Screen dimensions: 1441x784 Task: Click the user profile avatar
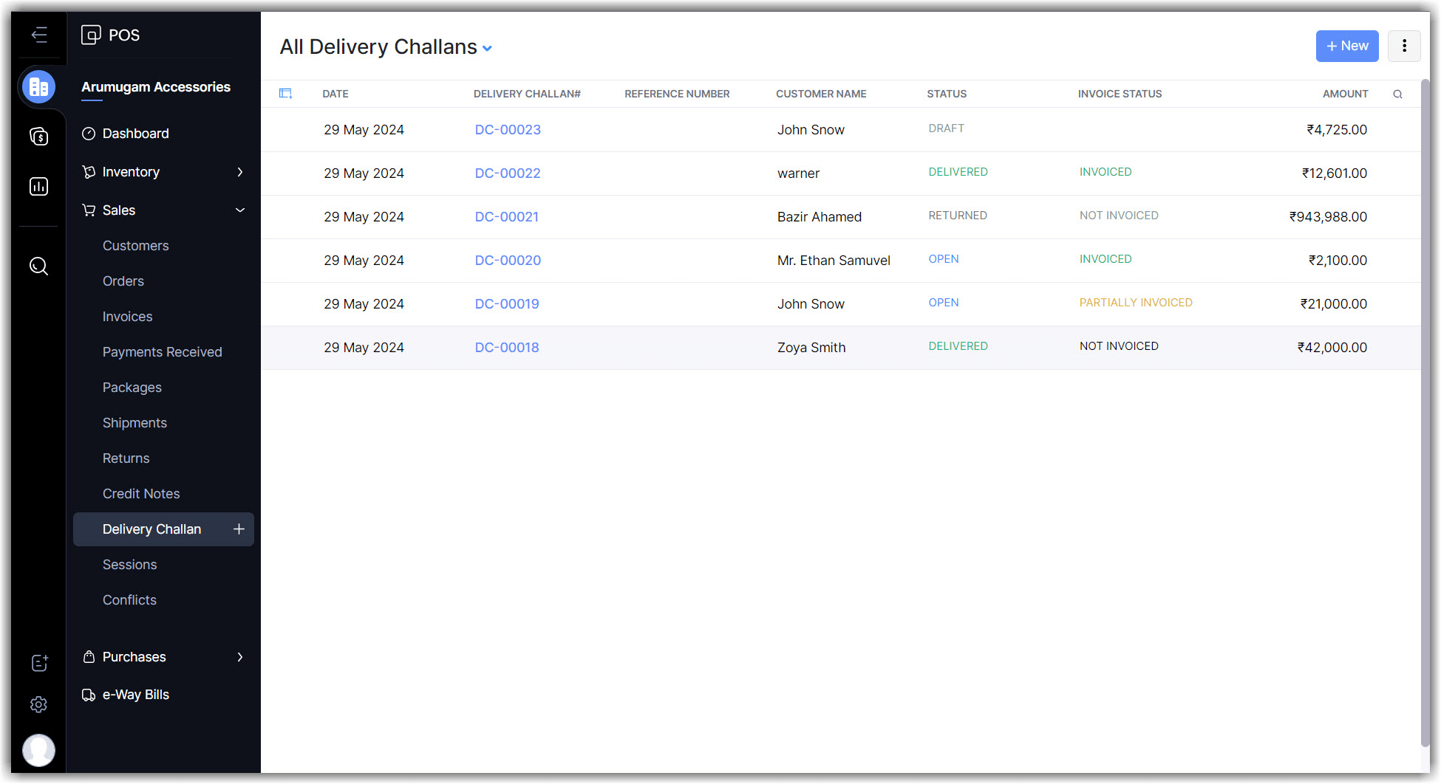39,750
